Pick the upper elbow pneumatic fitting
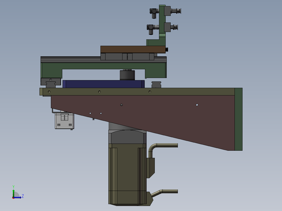The height and width of the screenshot is (211, 282). tap(154, 13)
